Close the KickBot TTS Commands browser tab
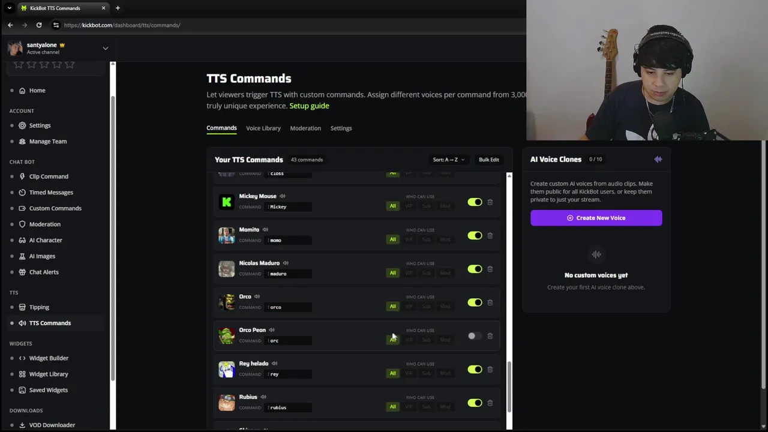The image size is (768, 432). click(103, 8)
